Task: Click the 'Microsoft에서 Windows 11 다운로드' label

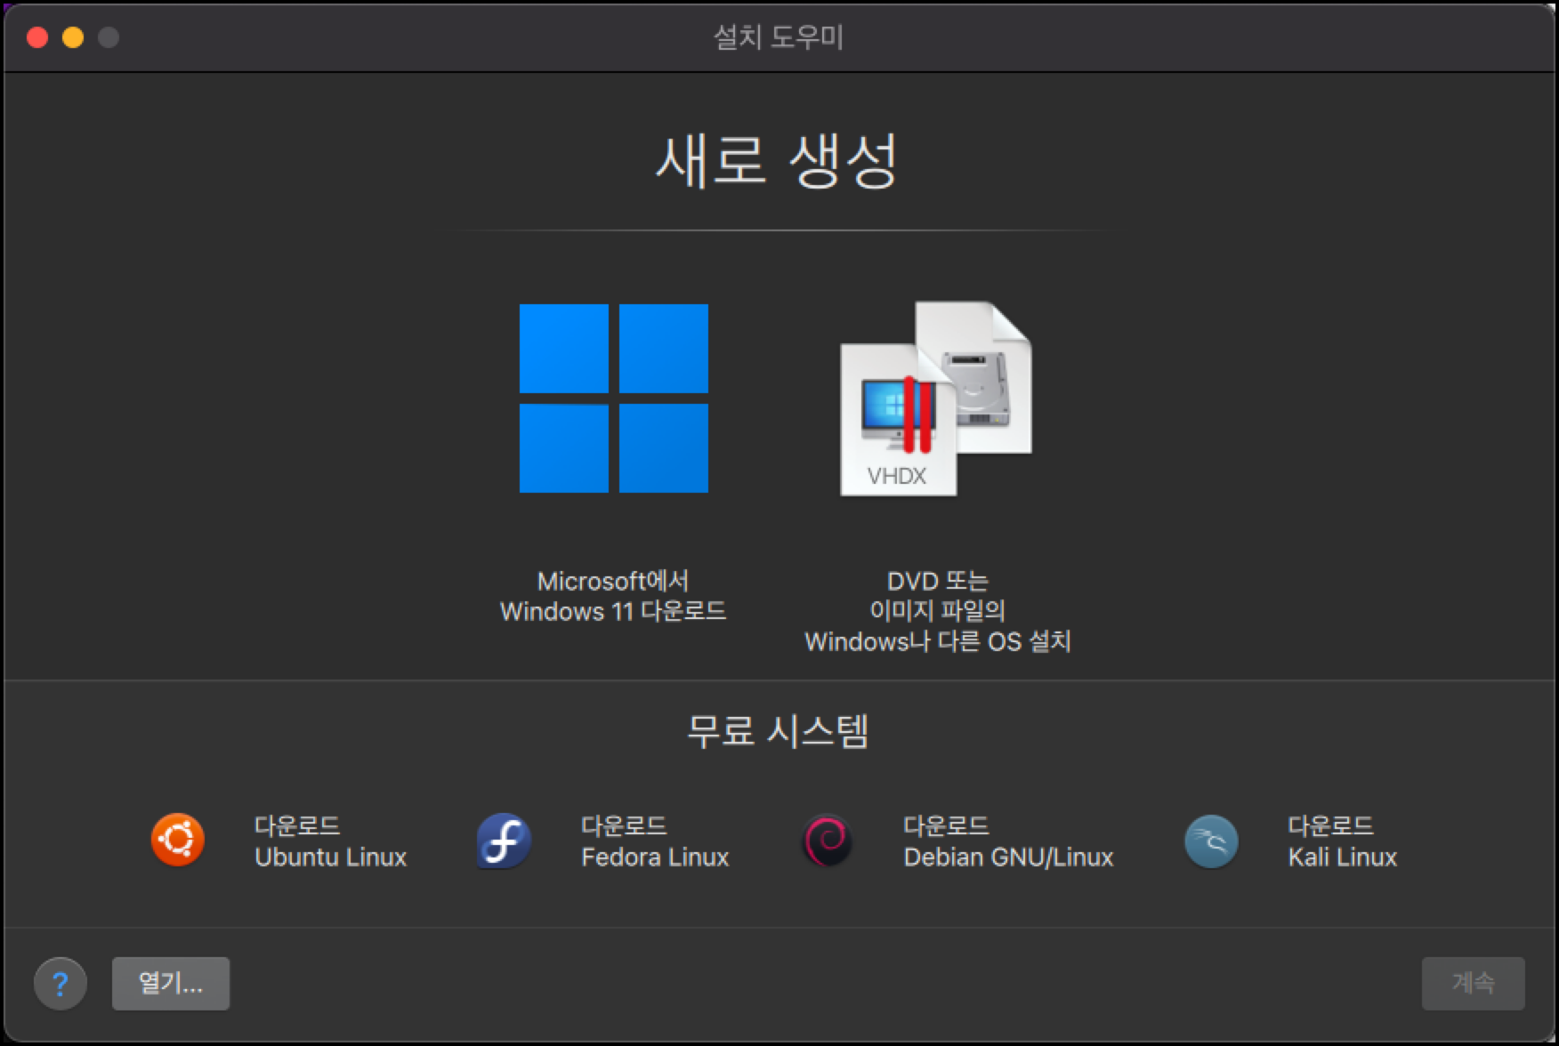Action: click(613, 594)
